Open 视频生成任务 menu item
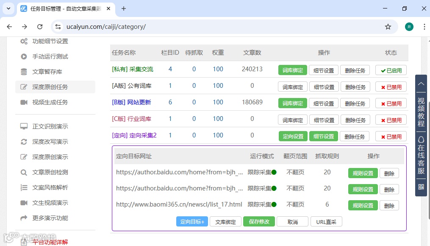430x246 pixels. click(x=50, y=102)
